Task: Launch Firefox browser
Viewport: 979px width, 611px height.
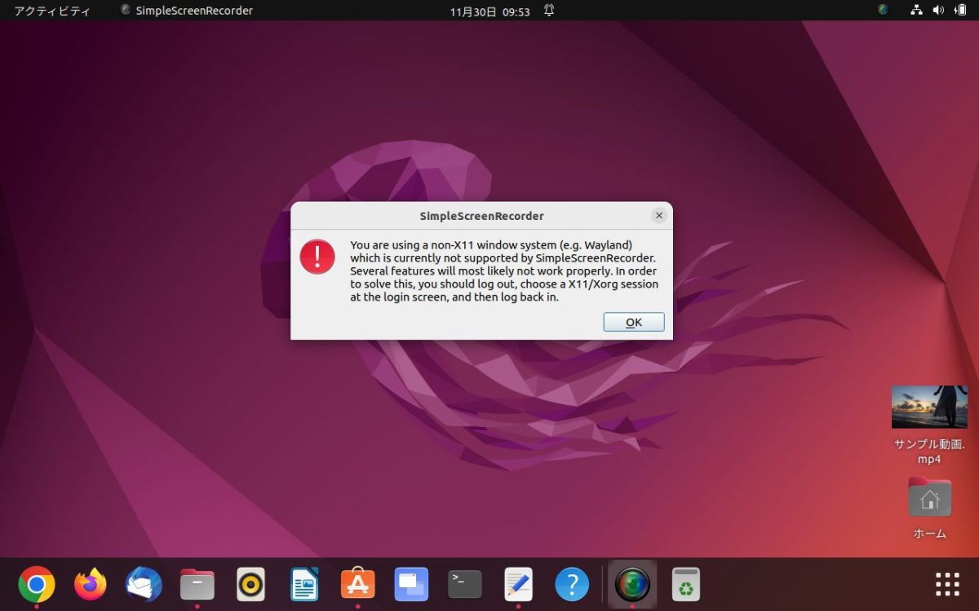Action: click(x=90, y=583)
